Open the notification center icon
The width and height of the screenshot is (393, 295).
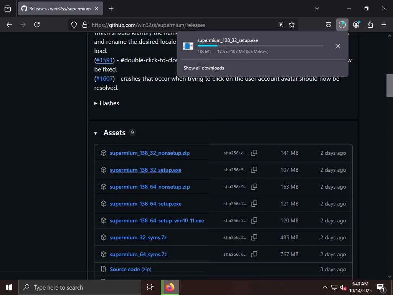381,288
